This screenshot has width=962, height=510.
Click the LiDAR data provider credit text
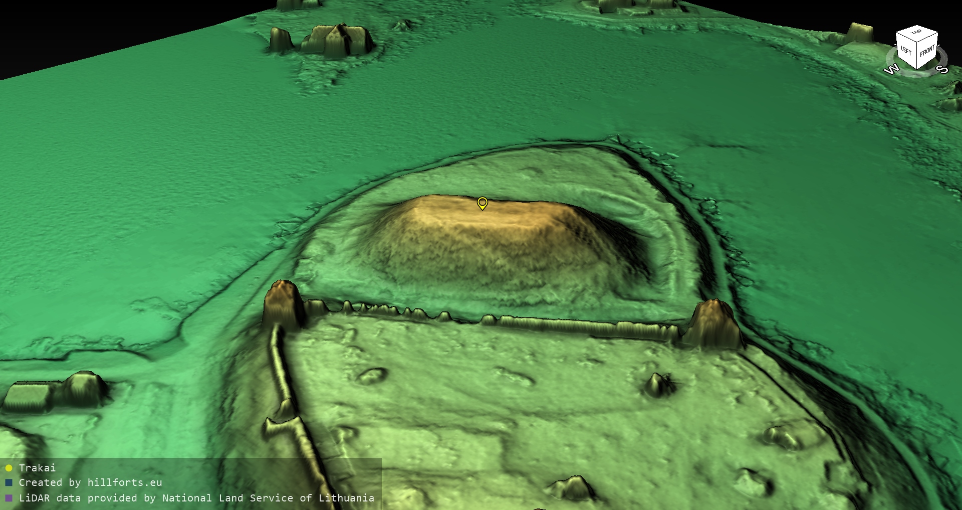[x=196, y=498]
